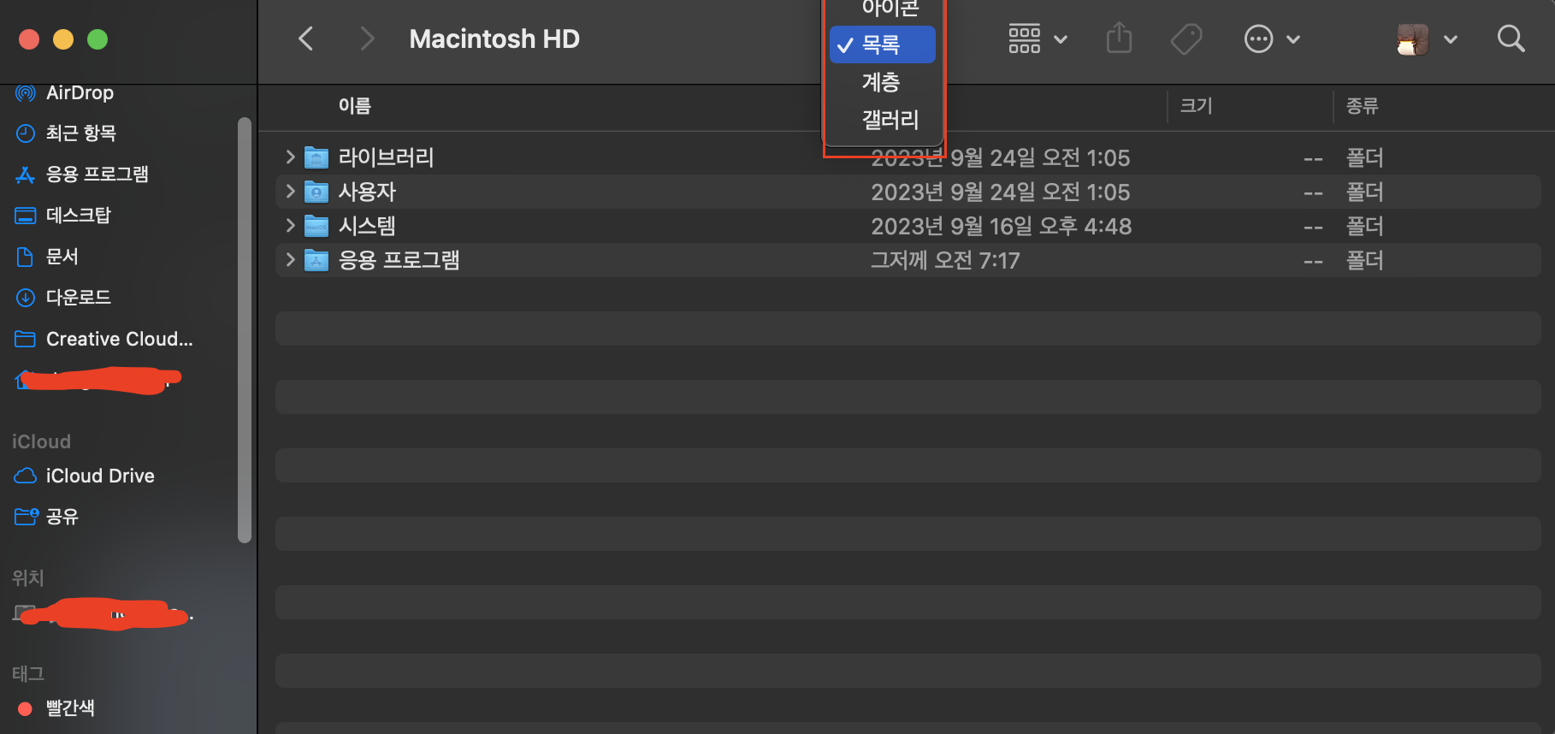Click the iCloud section header
This screenshot has height=734, width=1555.
[41, 441]
